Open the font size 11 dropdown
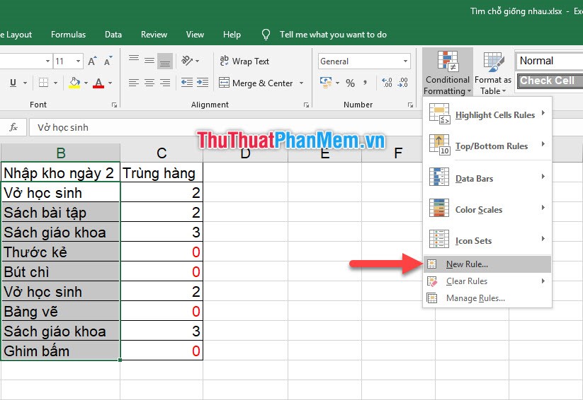The height and width of the screenshot is (400, 583). pos(78,61)
